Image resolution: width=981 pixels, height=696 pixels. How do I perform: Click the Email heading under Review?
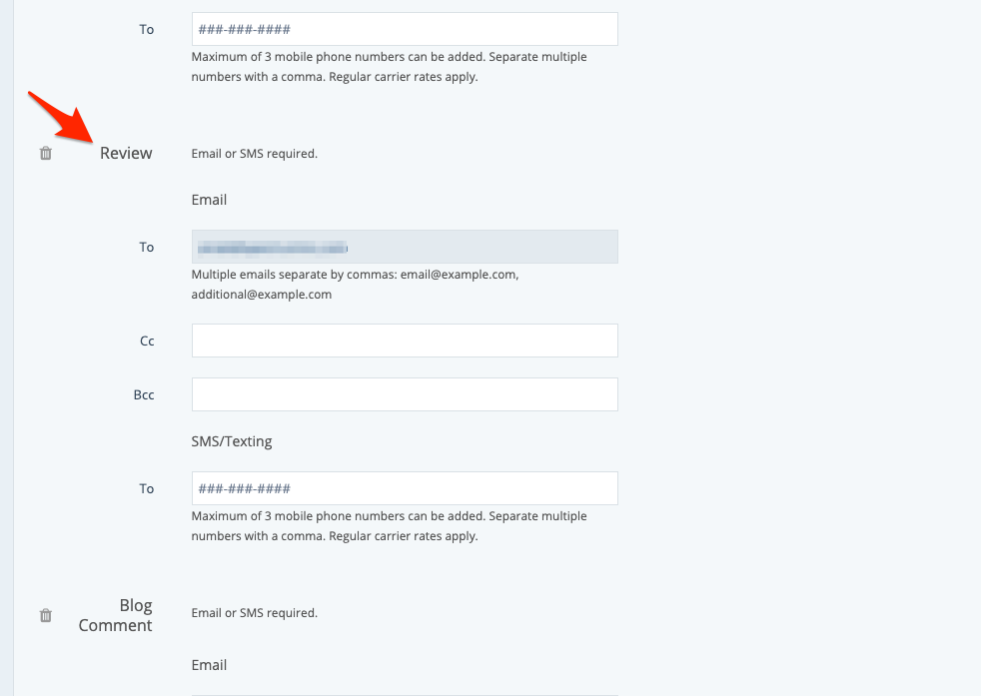pyautogui.click(x=209, y=200)
